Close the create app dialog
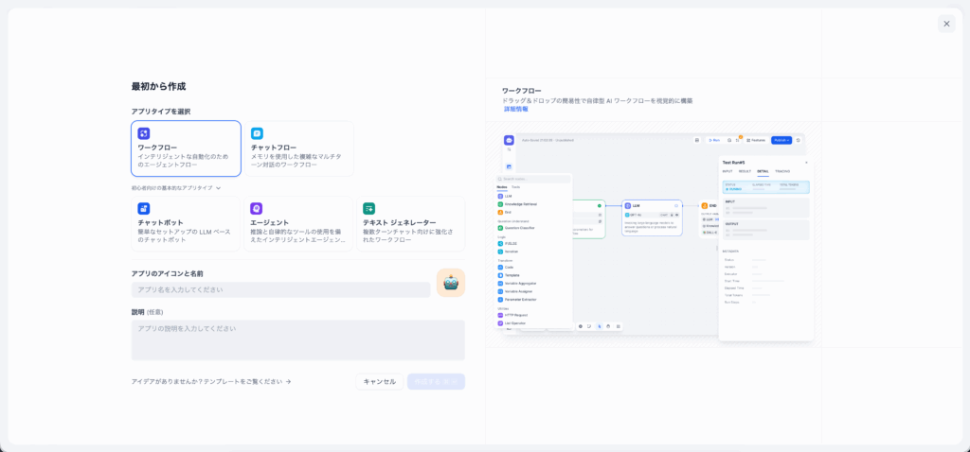 (x=946, y=24)
